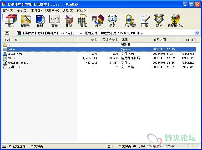Select the MON.dll file name

[13, 58]
